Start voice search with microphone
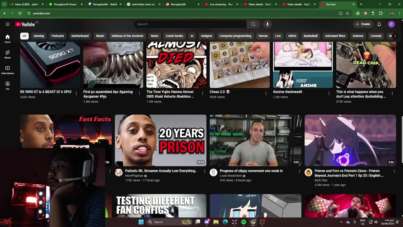The width and height of the screenshot is (403, 227). click(268, 24)
